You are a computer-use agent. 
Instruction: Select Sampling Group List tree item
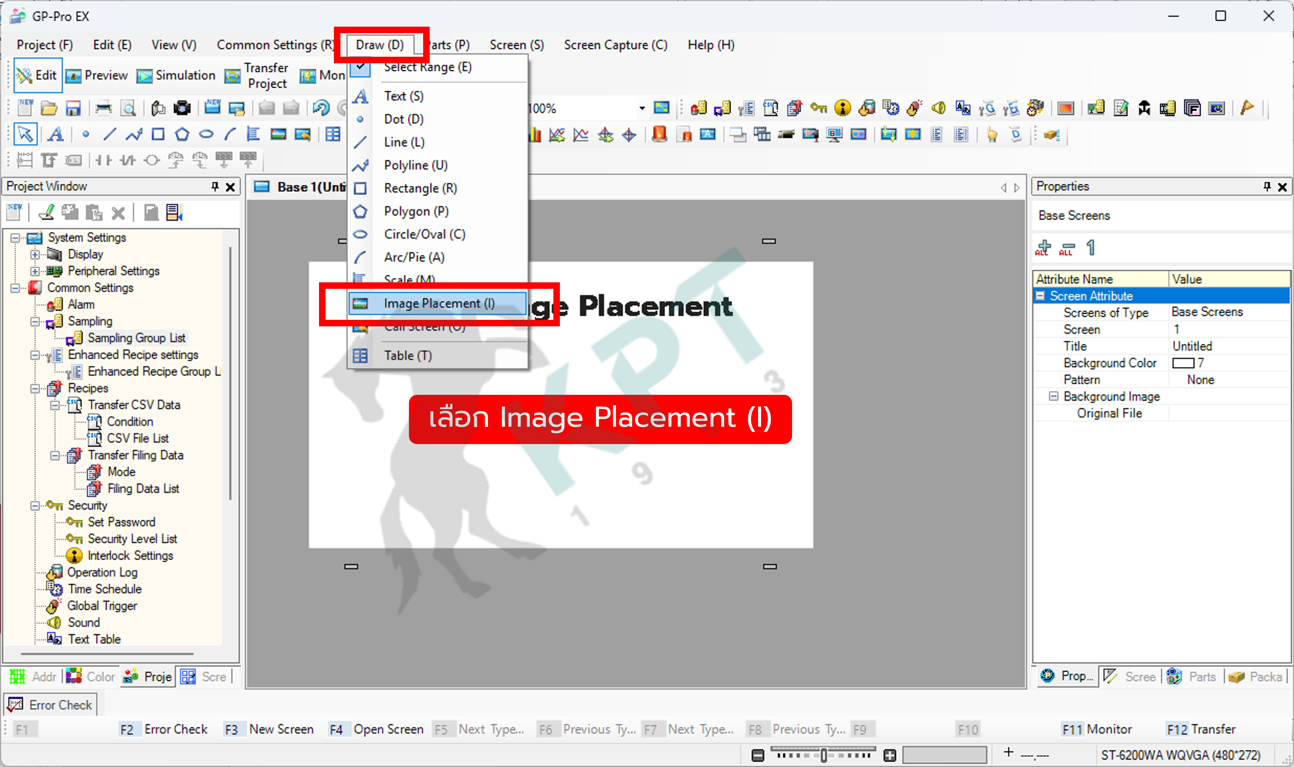coord(136,338)
